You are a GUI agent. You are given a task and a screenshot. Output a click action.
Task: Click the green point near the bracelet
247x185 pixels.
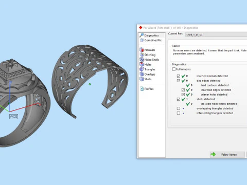click(x=90, y=84)
